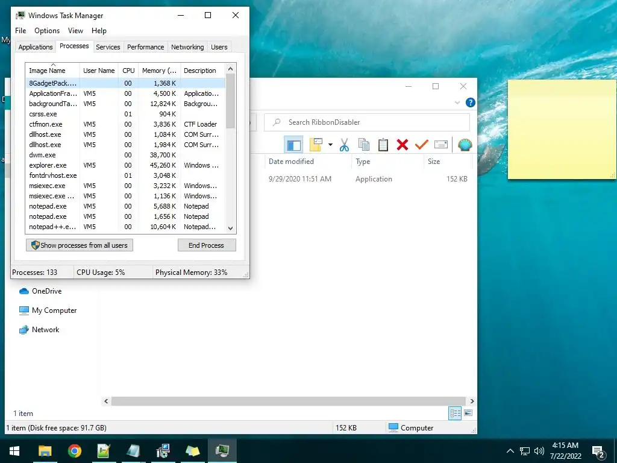The height and width of the screenshot is (463, 617).
Task: Sort processes by CPU column
Action: 128,71
